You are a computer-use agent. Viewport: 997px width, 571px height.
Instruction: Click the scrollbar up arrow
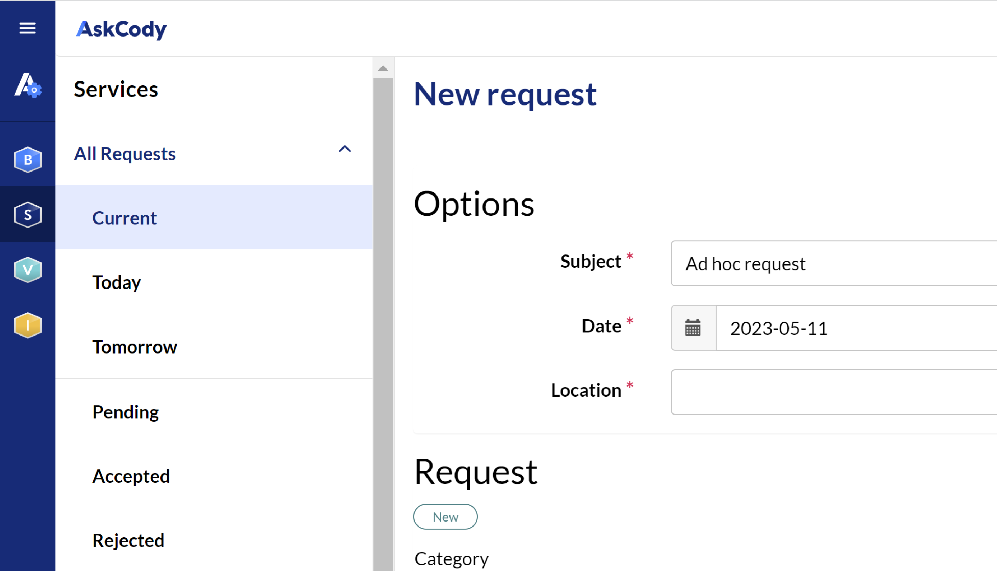tap(383, 68)
